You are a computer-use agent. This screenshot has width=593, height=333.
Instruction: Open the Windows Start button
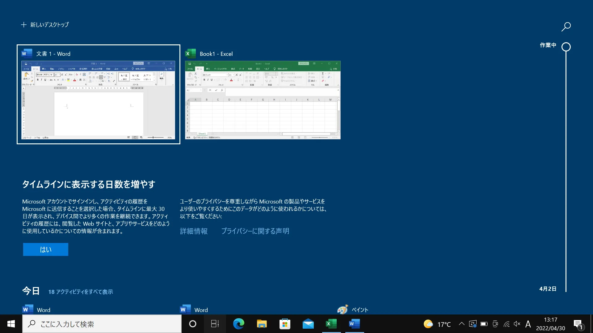tap(11, 324)
